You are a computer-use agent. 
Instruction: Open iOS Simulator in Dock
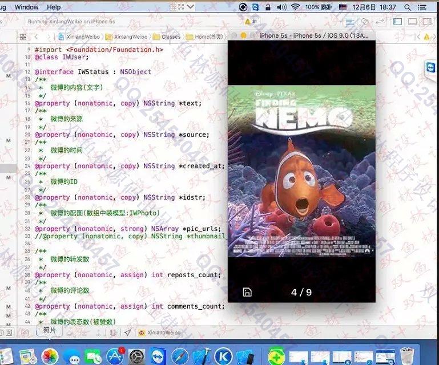pyautogui.click(x=245, y=357)
